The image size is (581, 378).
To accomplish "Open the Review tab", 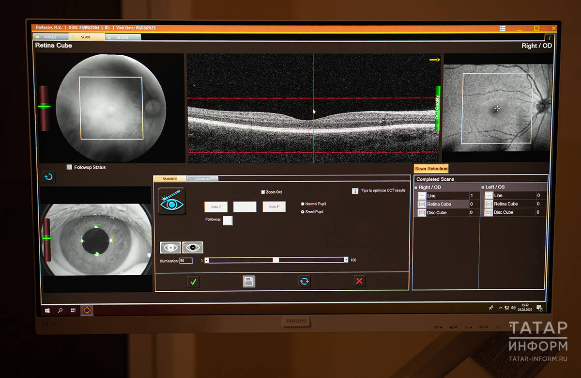I will (123, 37).
